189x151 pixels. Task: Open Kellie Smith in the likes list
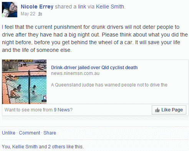25,147
